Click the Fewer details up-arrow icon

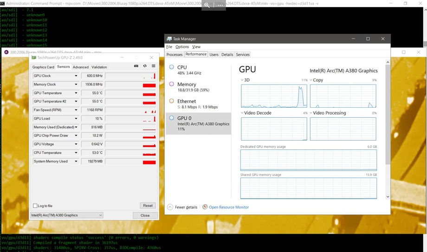(170, 207)
